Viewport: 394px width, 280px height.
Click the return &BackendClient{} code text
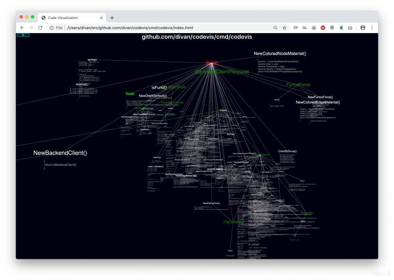tap(60, 165)
